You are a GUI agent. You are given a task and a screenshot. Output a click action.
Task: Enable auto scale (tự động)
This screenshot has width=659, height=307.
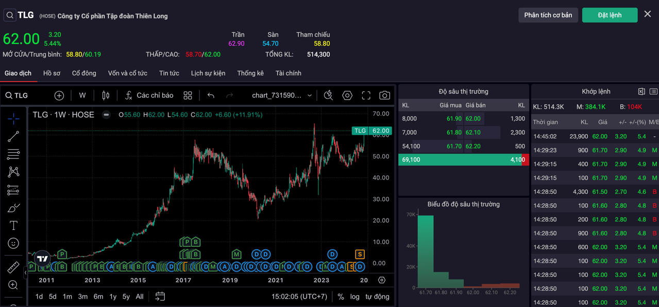[377, 296]
